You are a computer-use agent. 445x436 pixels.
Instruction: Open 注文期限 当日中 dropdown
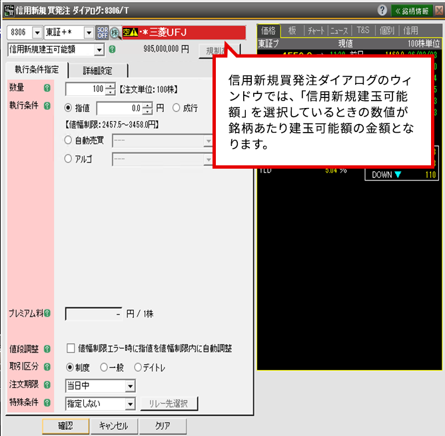[x=131, y=386]
